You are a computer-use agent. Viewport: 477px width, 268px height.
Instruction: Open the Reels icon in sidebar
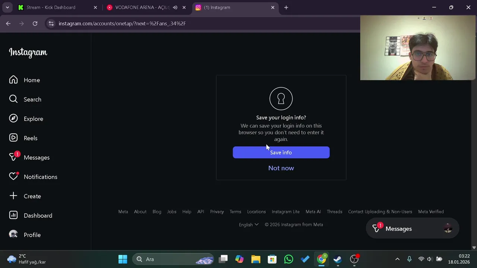(x=13, y=138)
